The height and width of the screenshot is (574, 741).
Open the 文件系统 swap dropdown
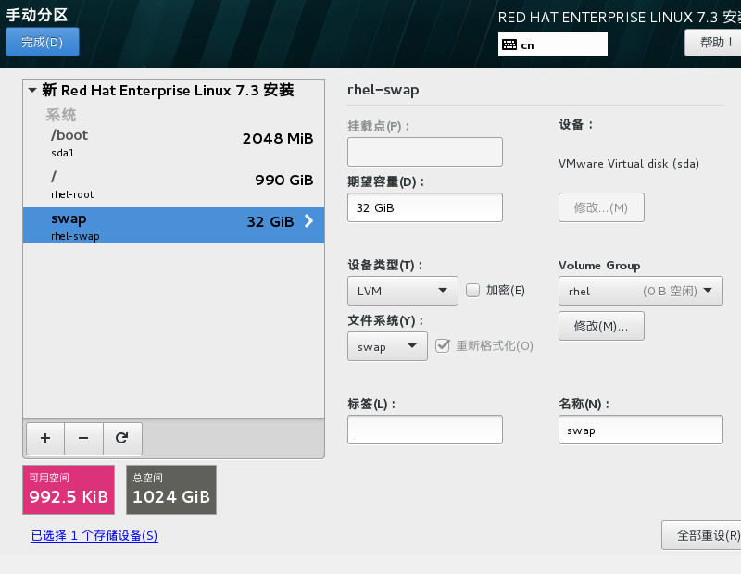(x=387, y=346)
